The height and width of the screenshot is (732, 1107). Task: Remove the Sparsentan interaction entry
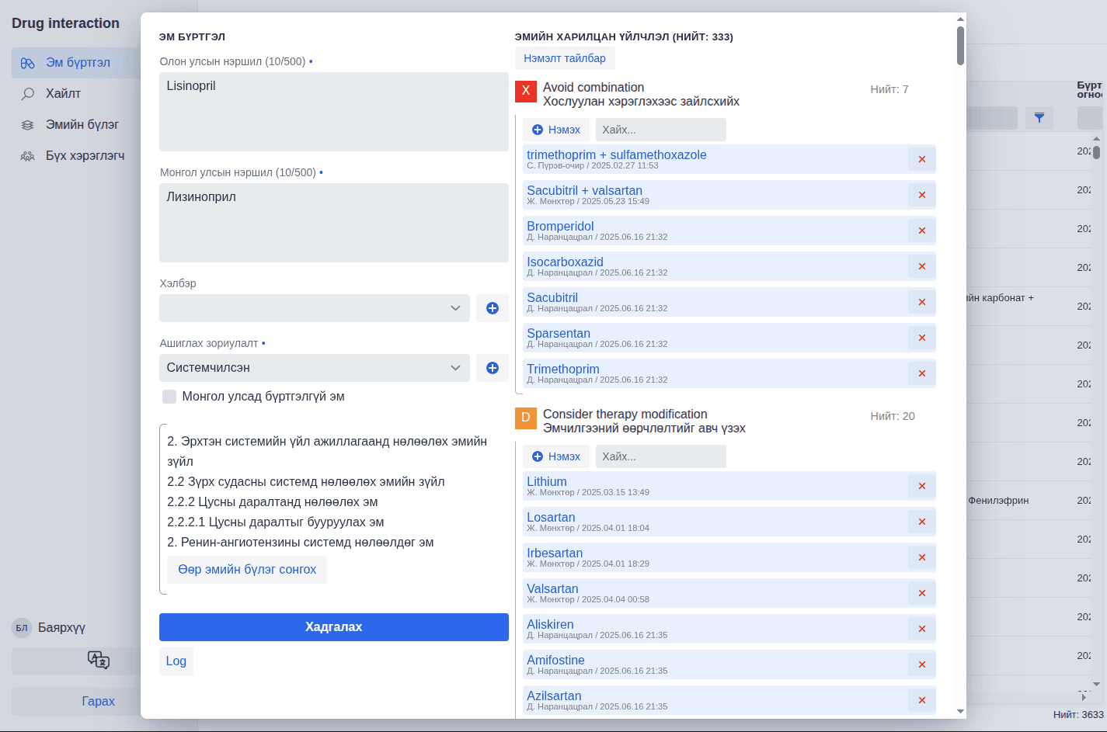coord(921,338)
